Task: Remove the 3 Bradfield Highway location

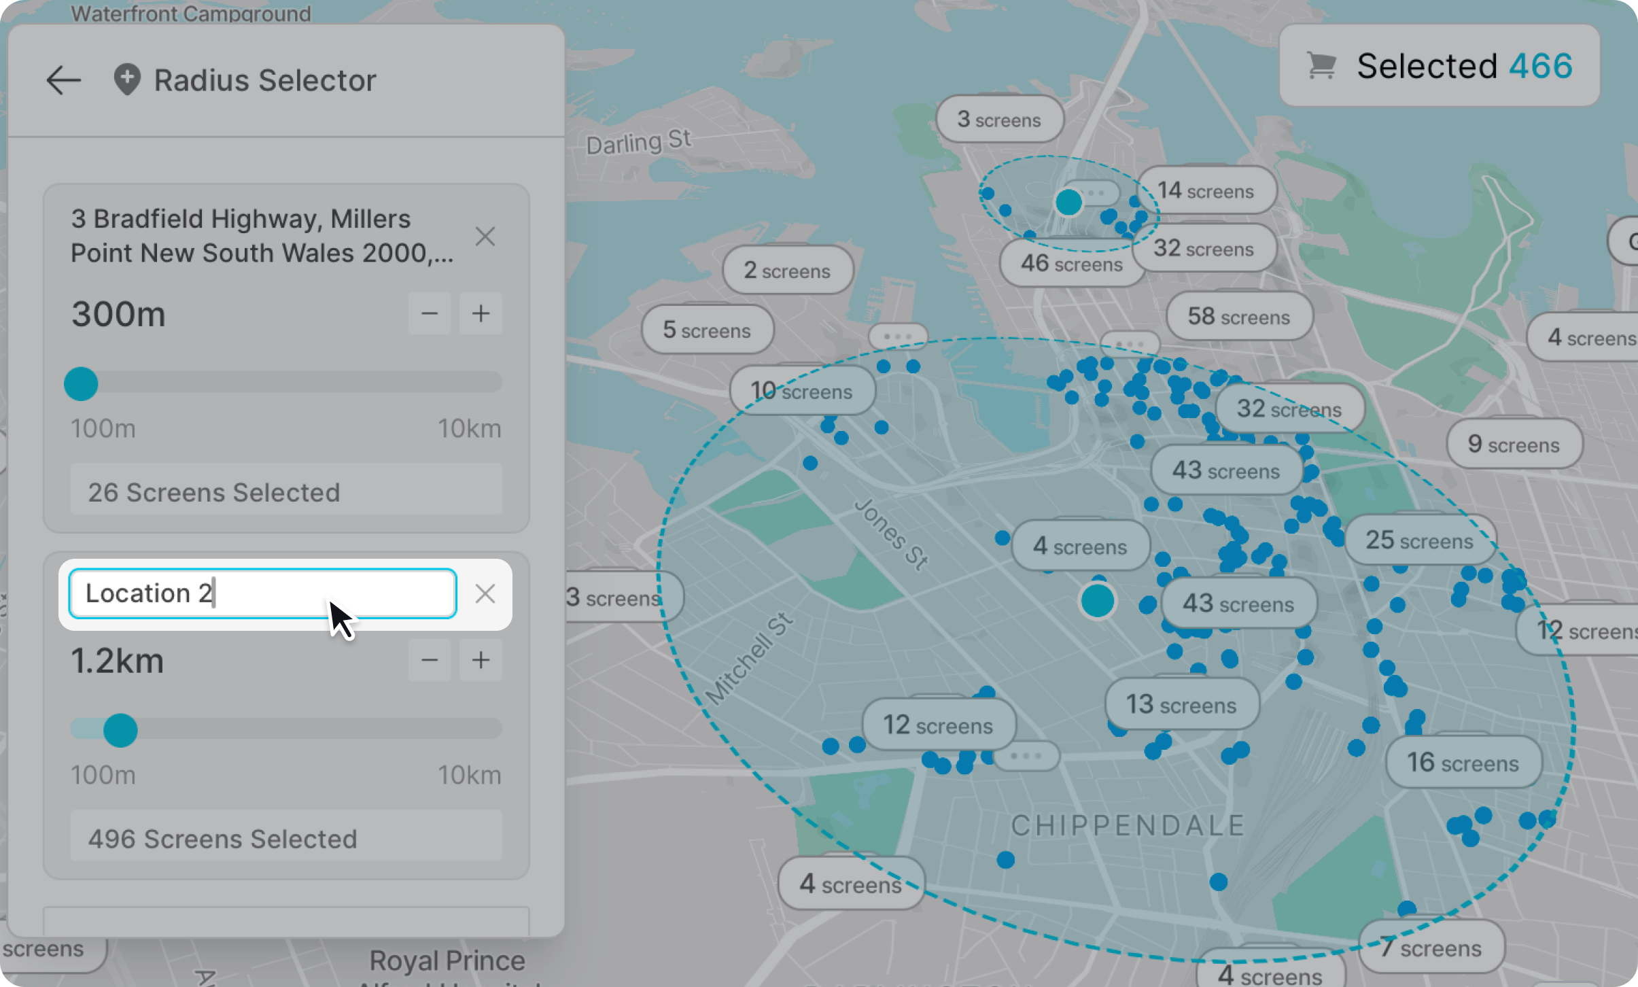Action: [x=485, y=237]
